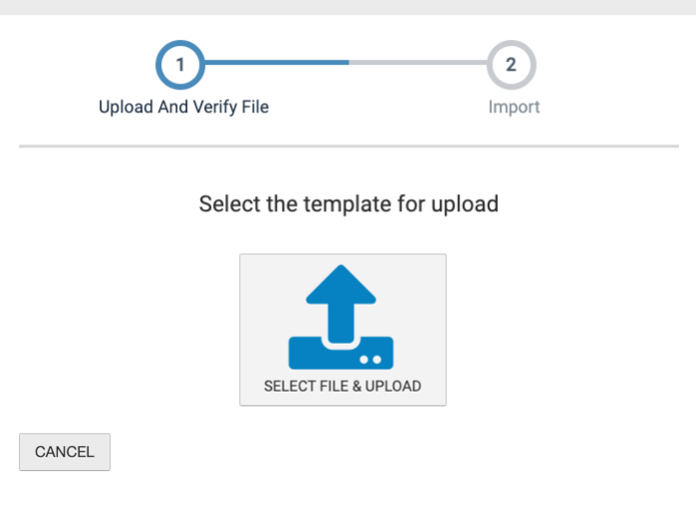Click the gray remaining portion of progress line
The width and height of the screenshot is (698, 514).
point(418,63)
